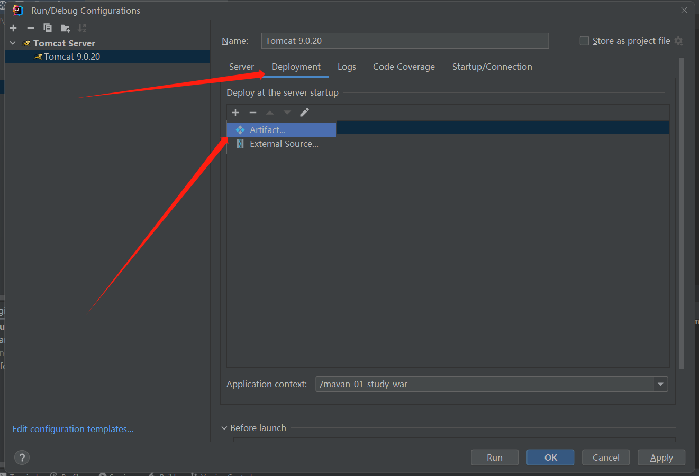
Task: Confirm with the OK button
Action: pos(550,458)
